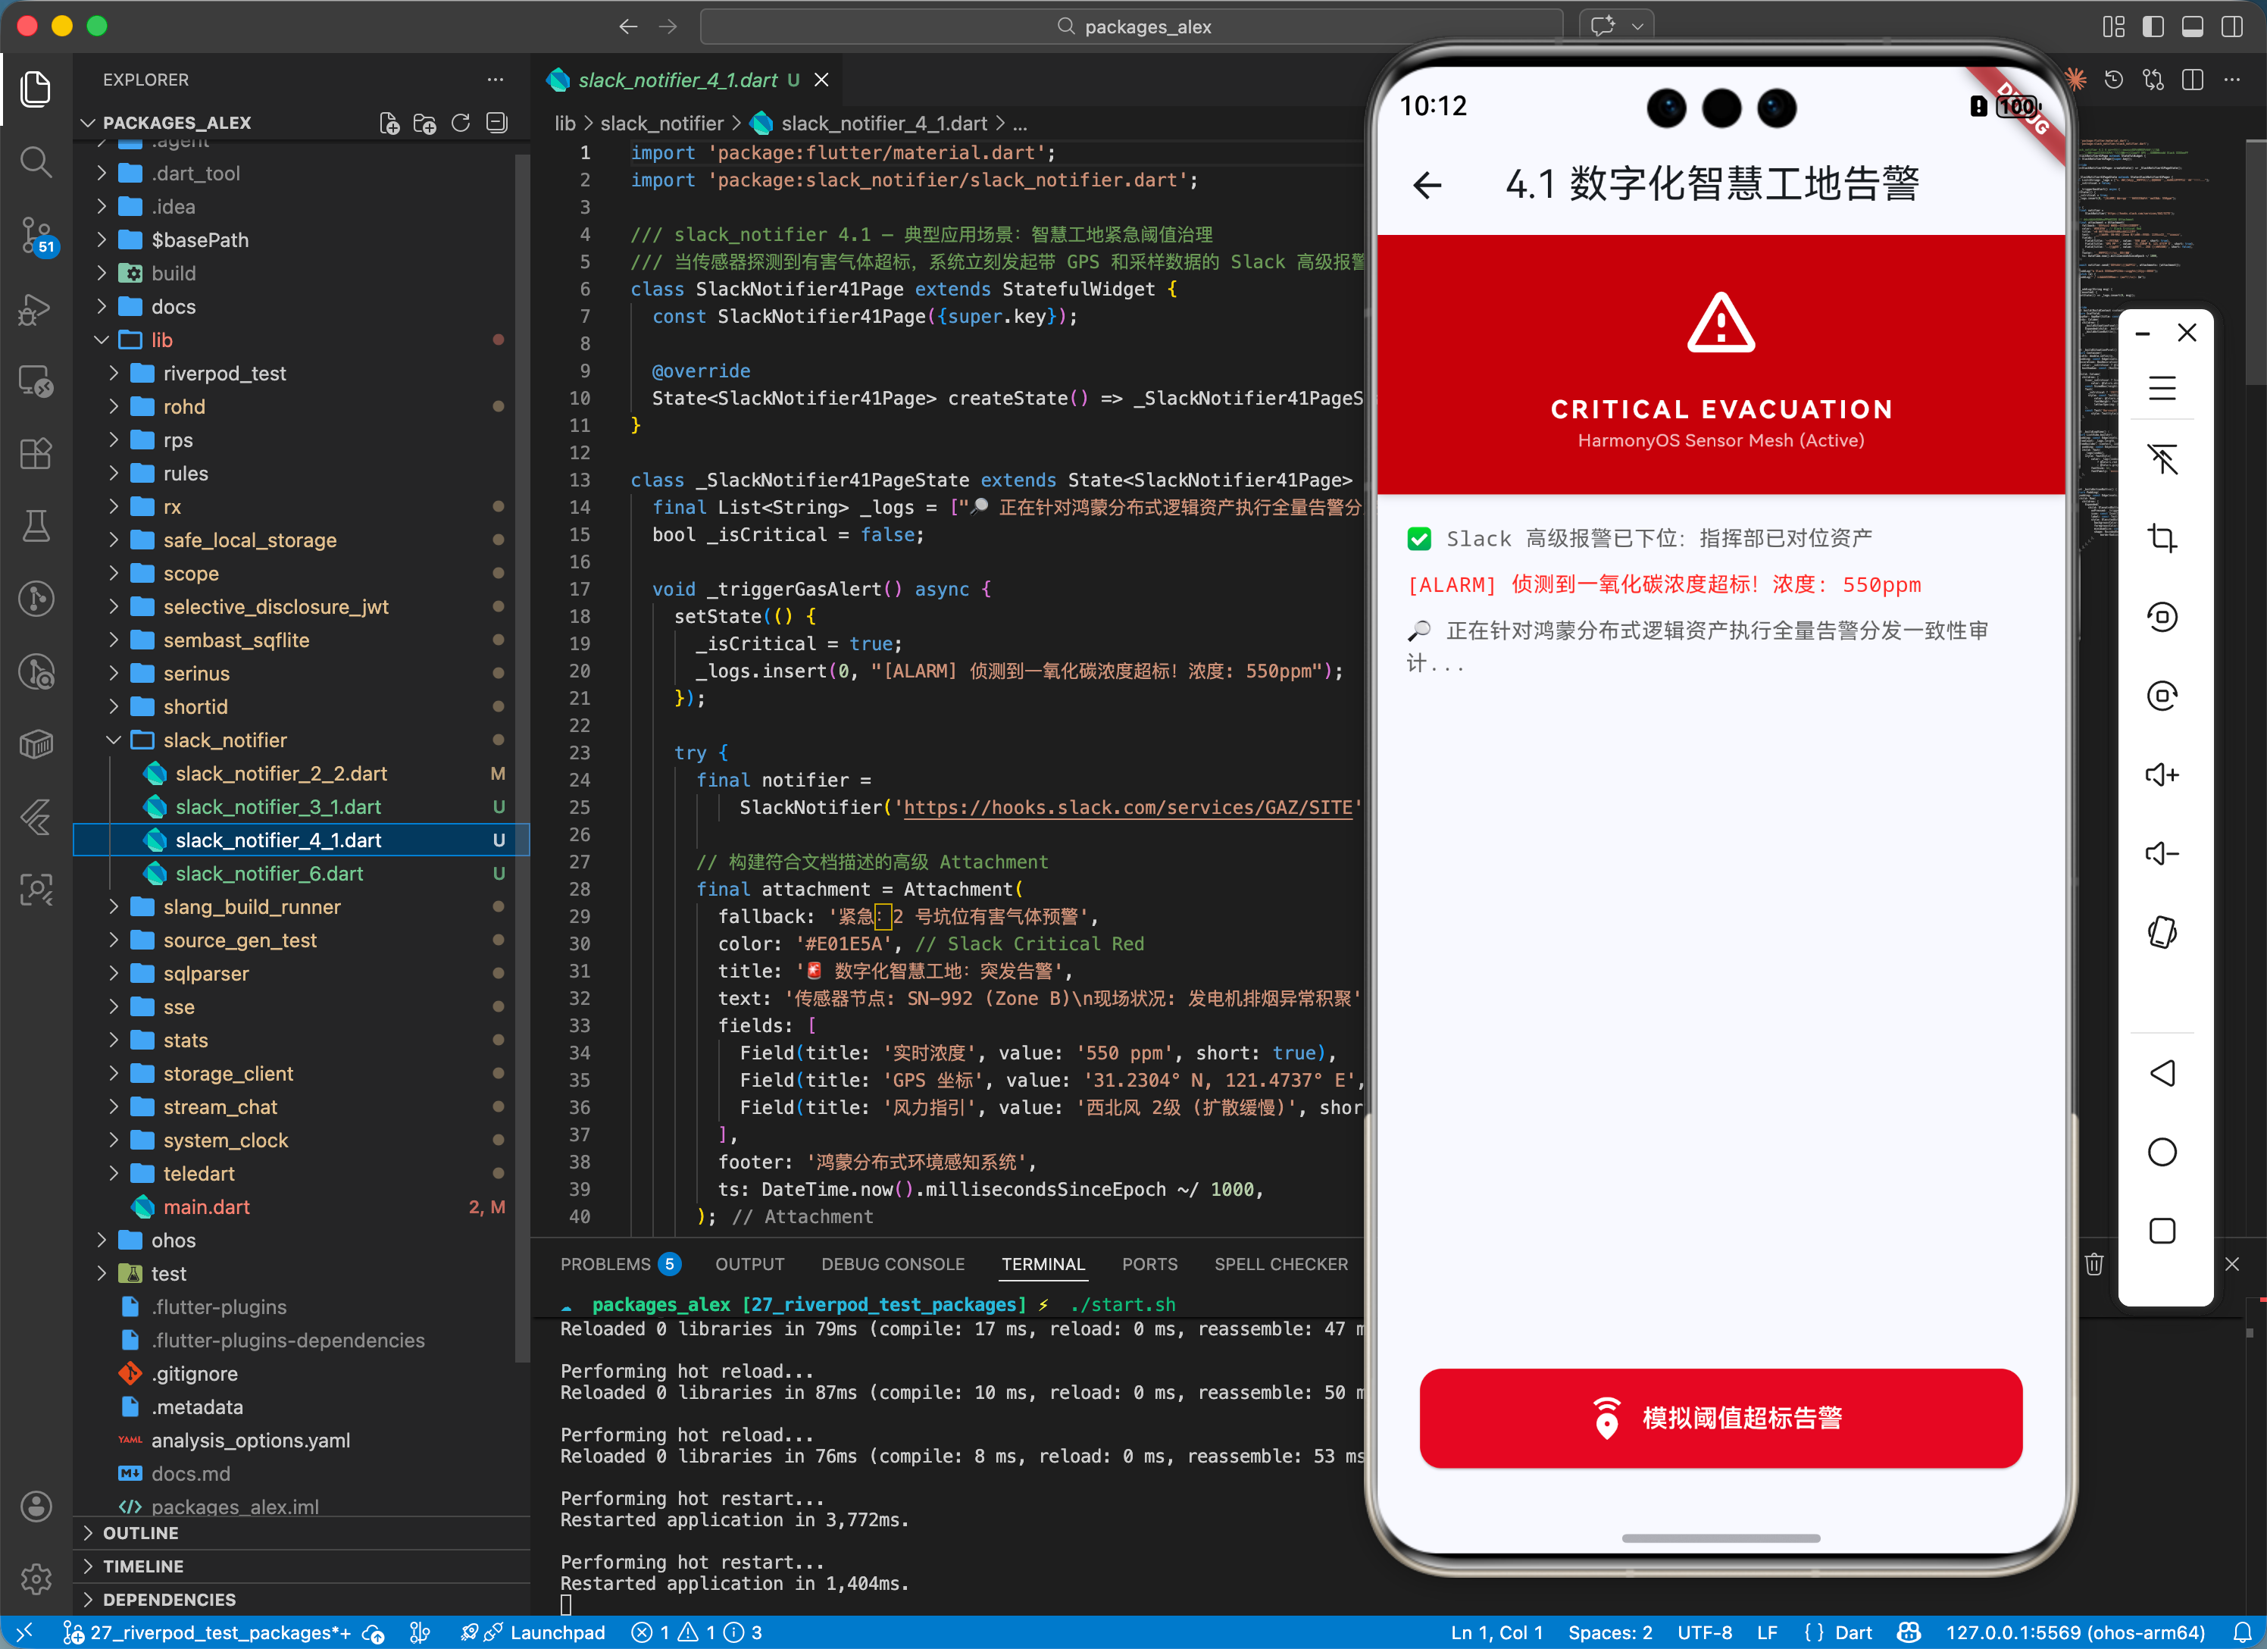The height and width of the screenshot is (1649, 2267).
Task: Toggle the bottom panel layout icon
Action: point(2192,27)
